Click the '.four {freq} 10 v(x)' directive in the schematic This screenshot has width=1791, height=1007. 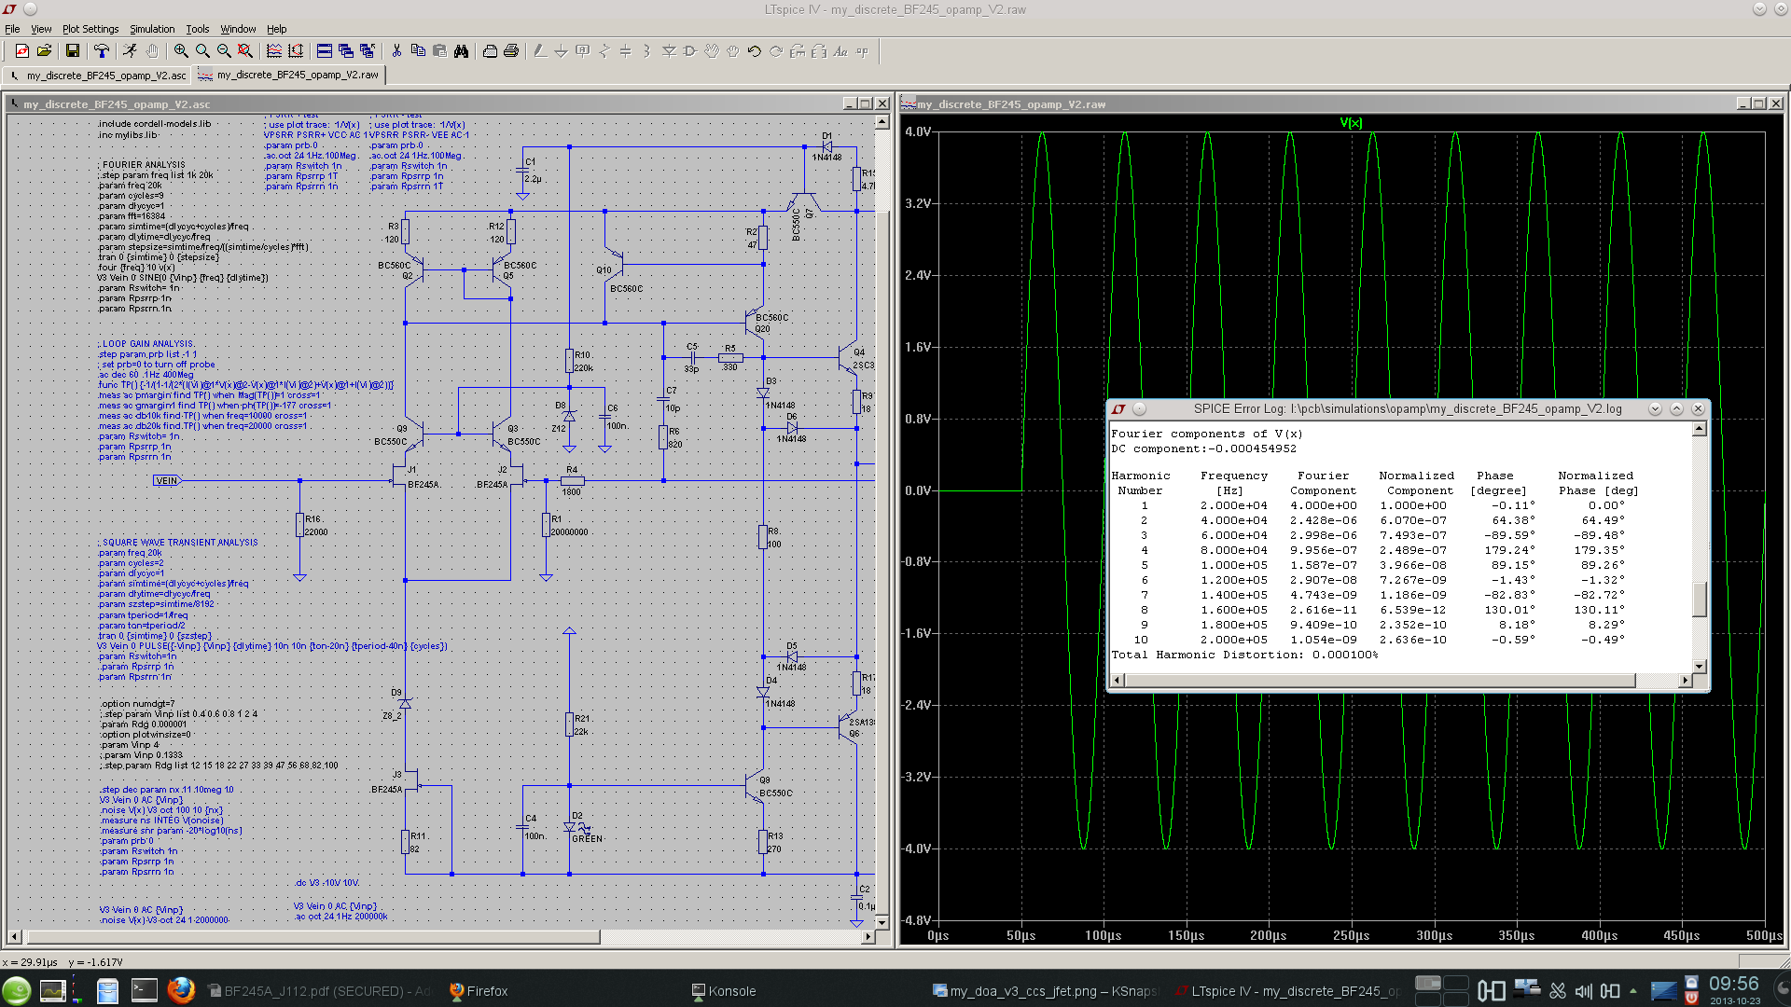136,268
